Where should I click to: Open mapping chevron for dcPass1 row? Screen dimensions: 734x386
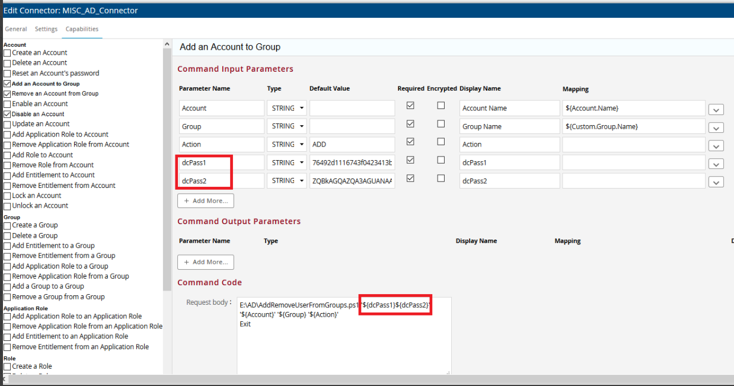(x=716, y=164)
